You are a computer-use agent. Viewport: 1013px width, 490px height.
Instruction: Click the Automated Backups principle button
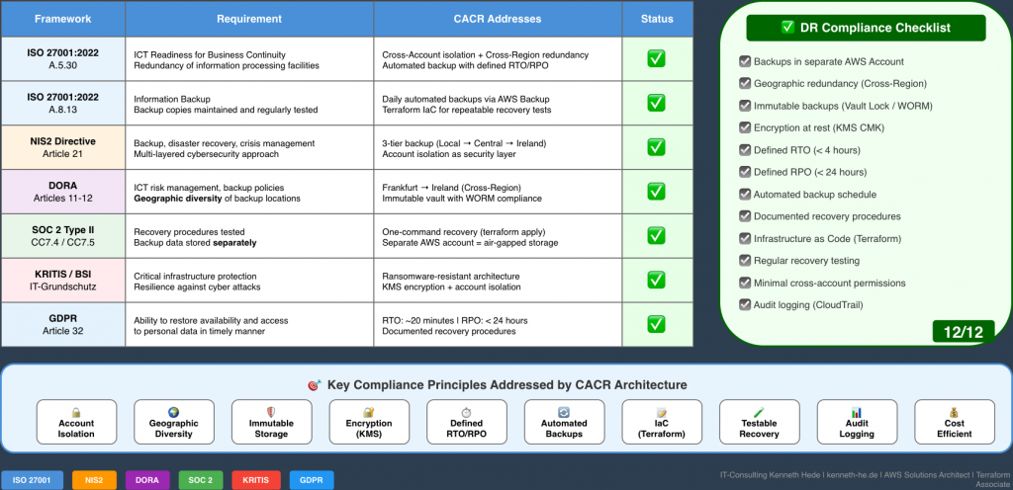coord(564,422)
